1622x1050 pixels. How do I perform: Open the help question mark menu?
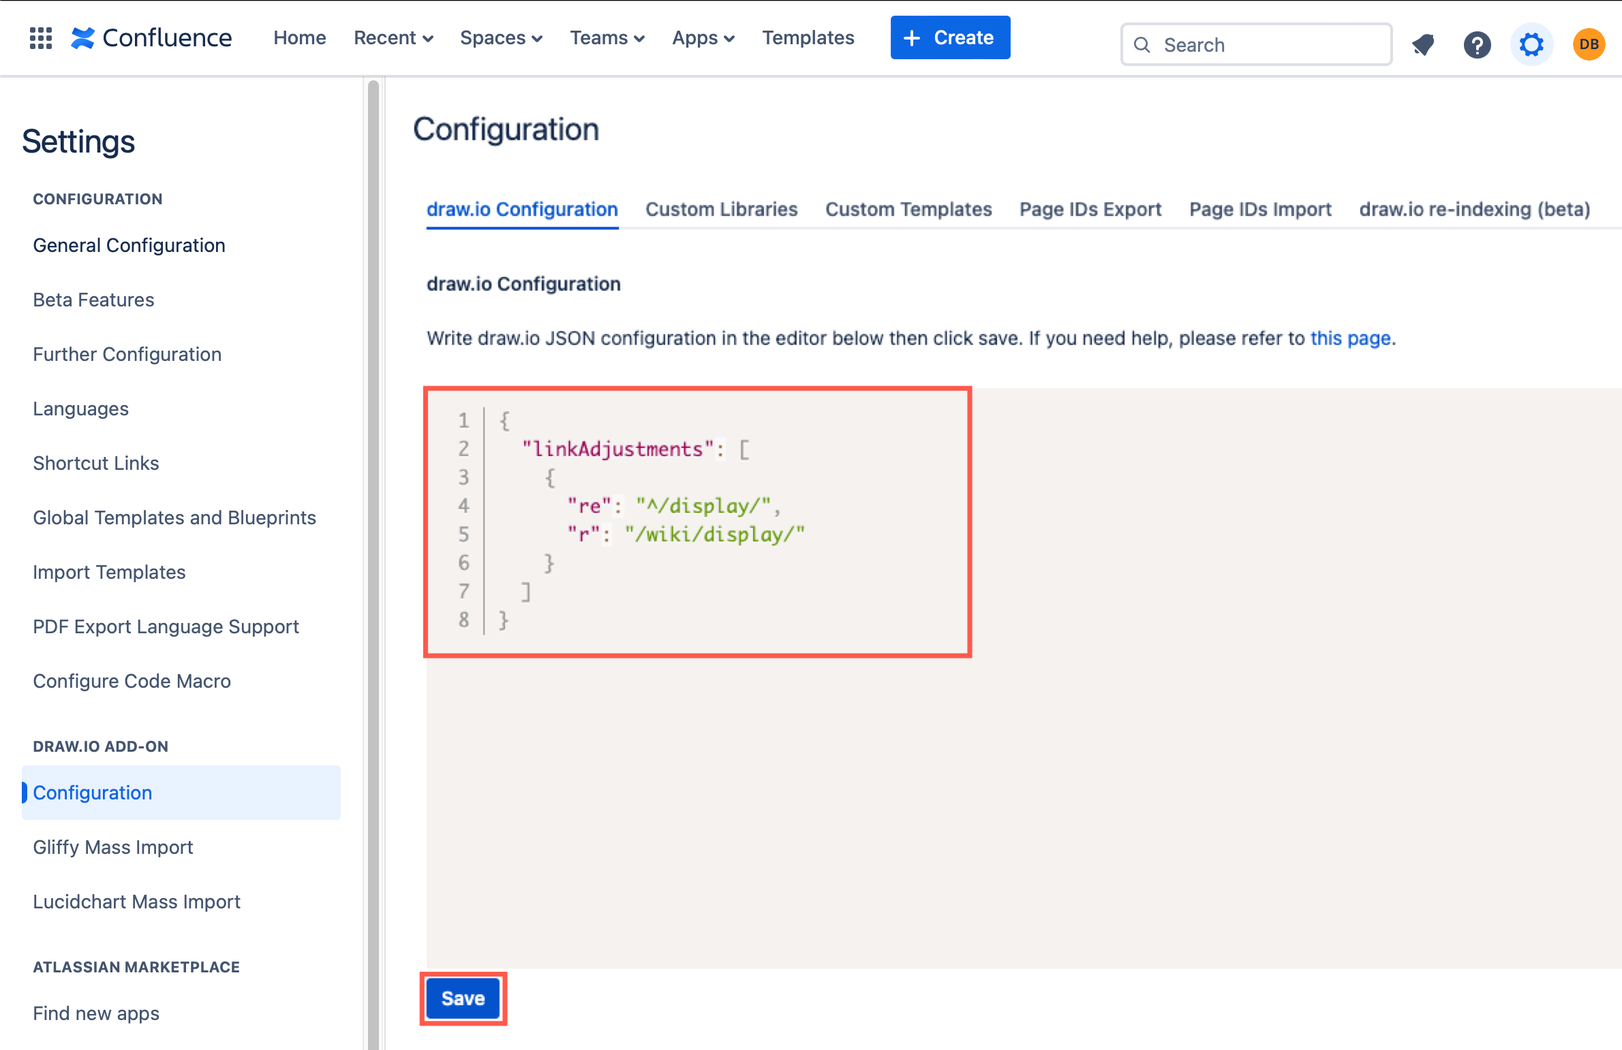tap(1478, 44)
